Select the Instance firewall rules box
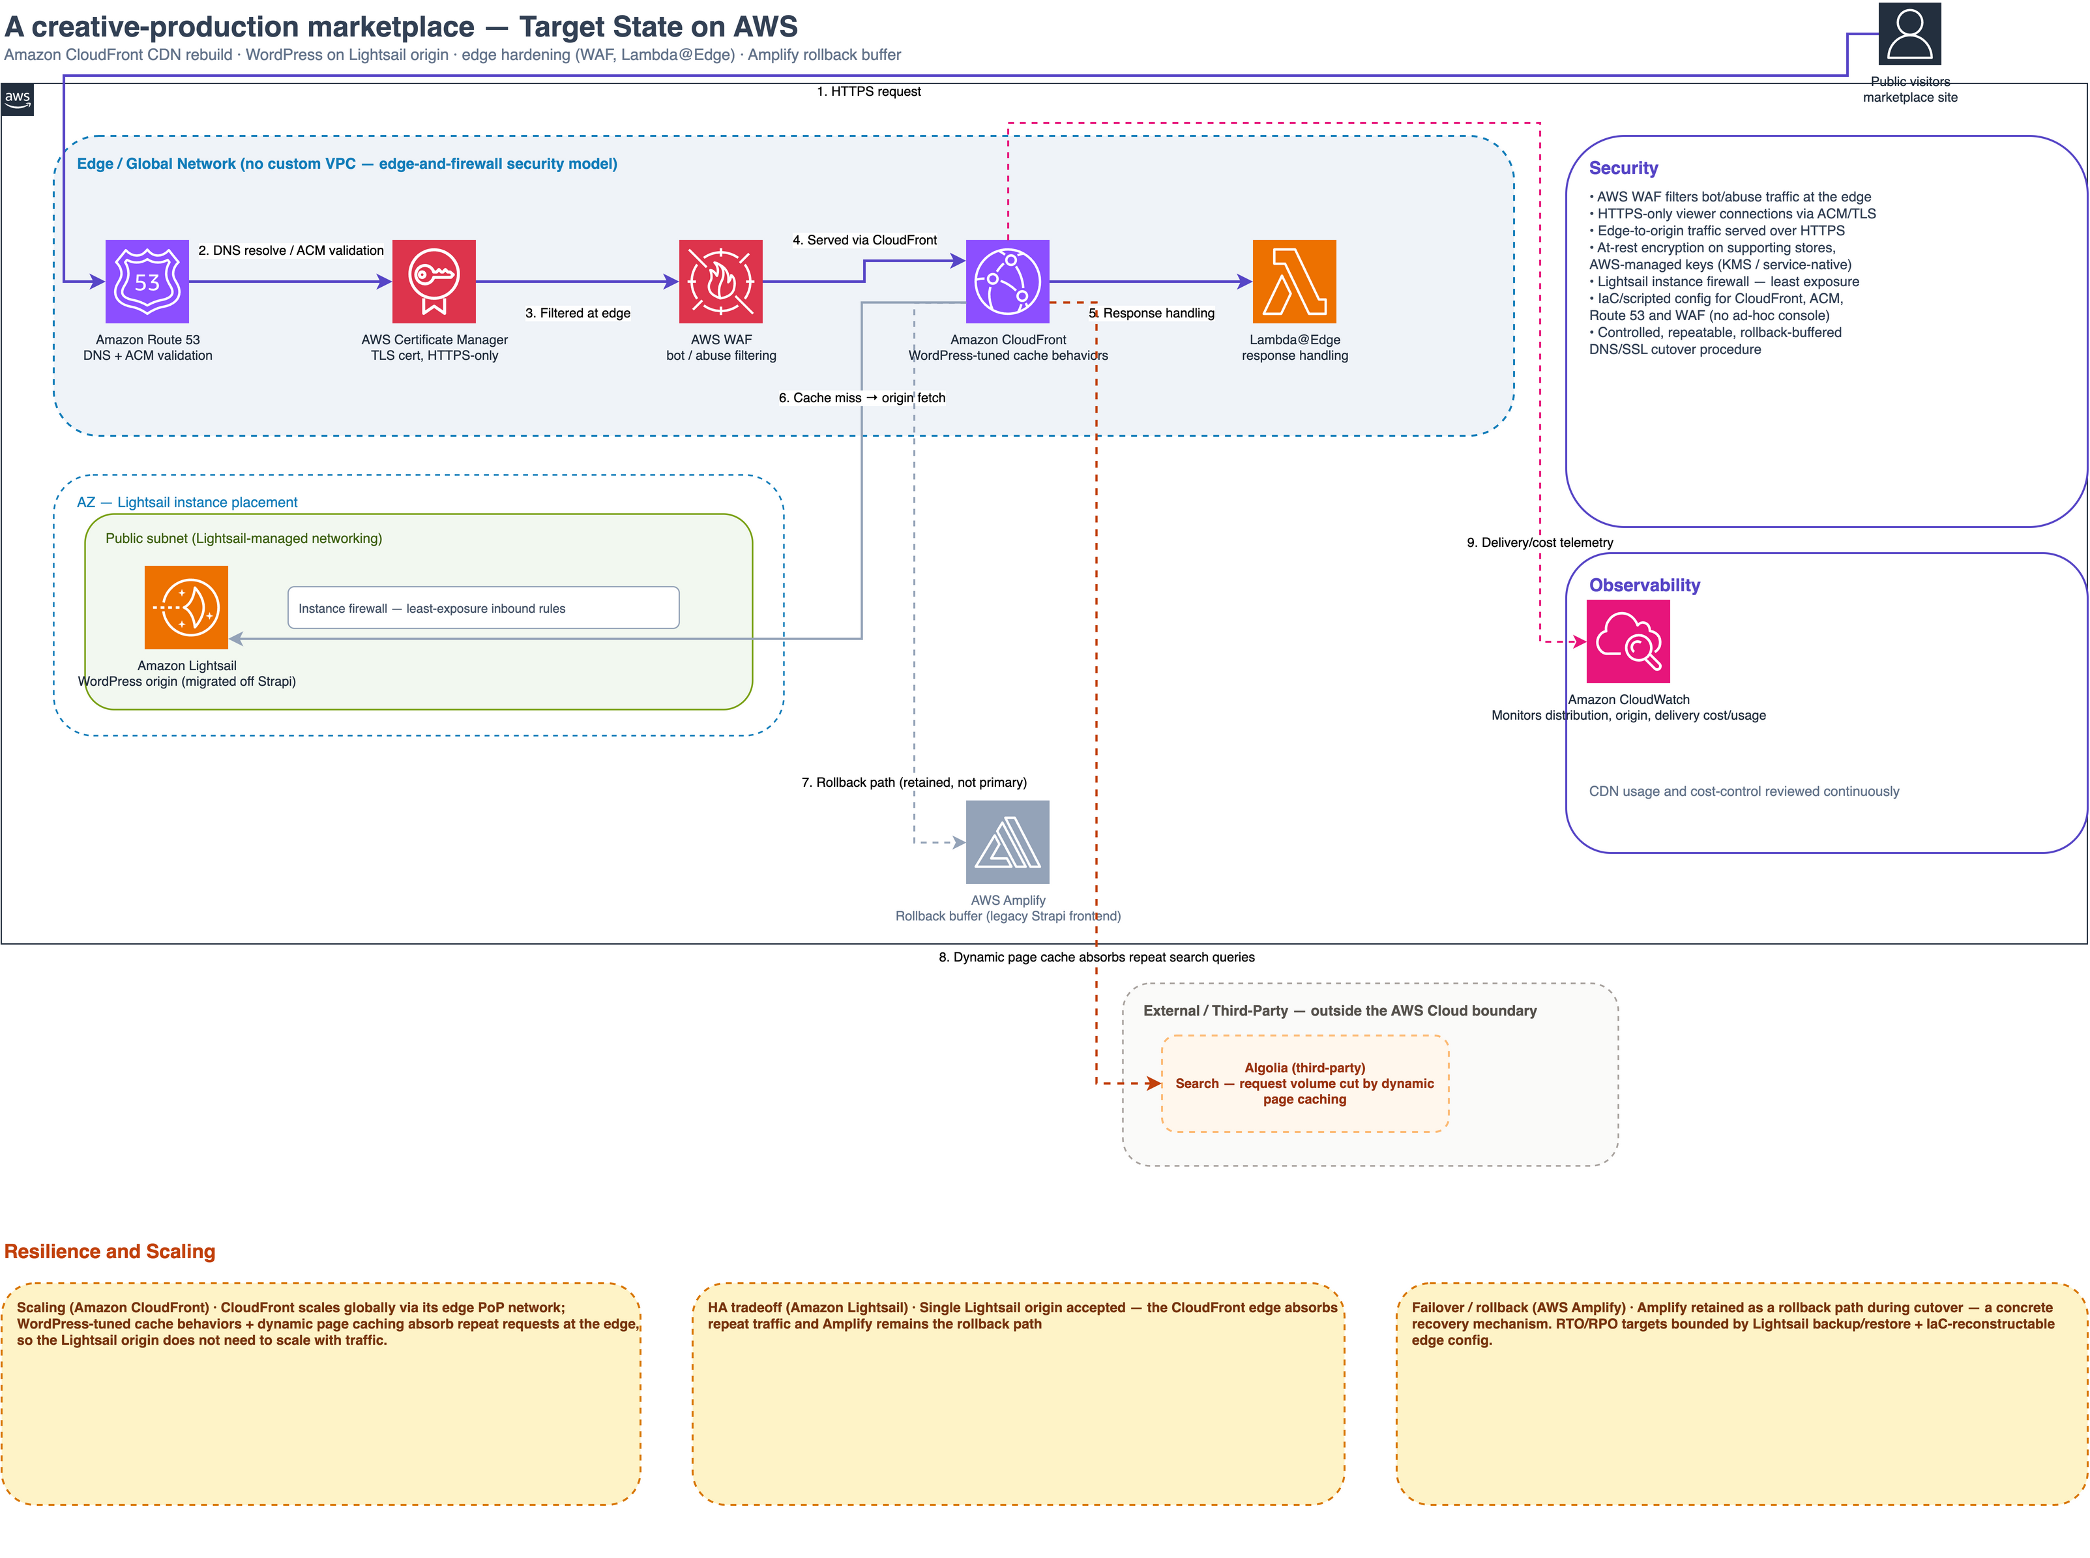 click(x=483, y=608)
